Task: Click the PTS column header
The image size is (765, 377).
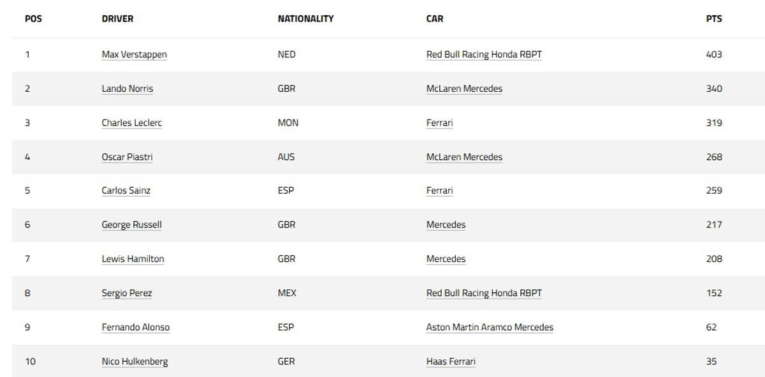Action: click(x=714, y=18)
